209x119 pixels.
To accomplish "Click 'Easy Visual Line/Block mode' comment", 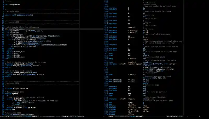I will tap(158, 34).
